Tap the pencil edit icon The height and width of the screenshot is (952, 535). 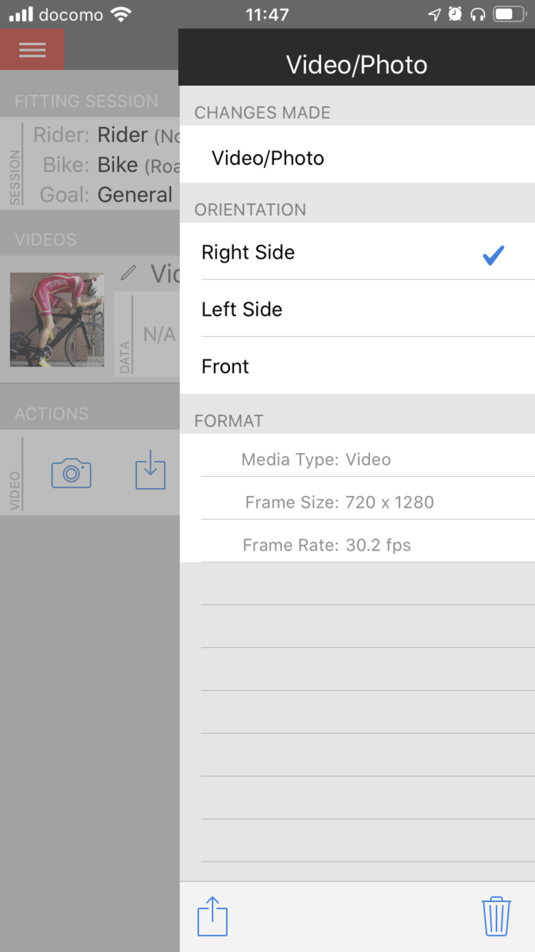[x=128, y=274]
